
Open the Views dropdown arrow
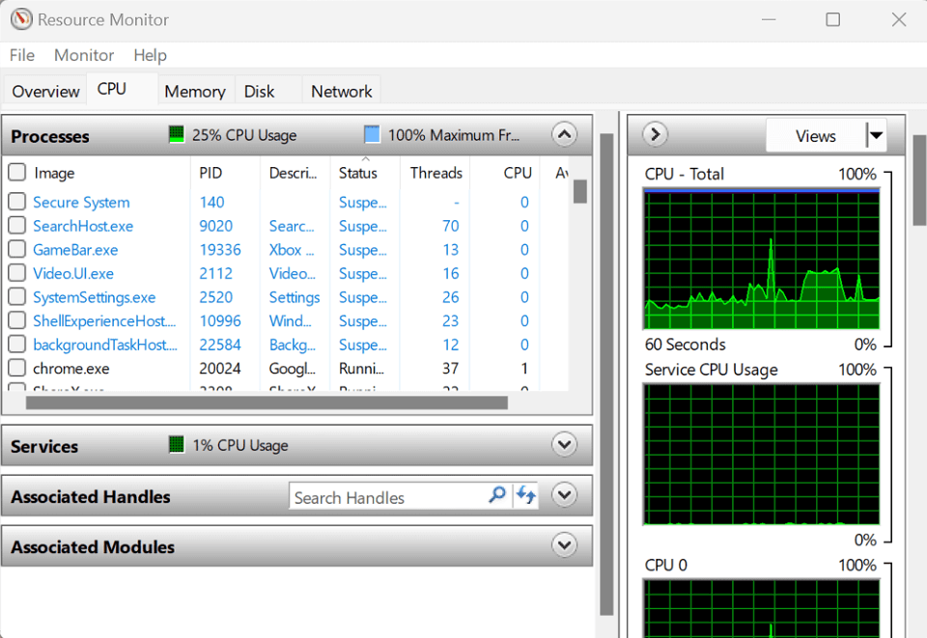coord(875,135)
